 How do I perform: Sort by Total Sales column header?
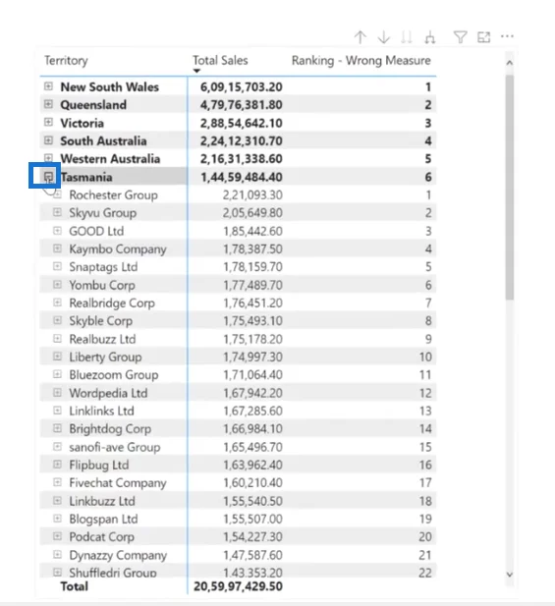tap(220, 60)
